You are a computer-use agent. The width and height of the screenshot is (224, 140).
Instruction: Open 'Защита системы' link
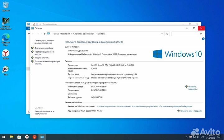pyautogui.click(x=42, y=58)
